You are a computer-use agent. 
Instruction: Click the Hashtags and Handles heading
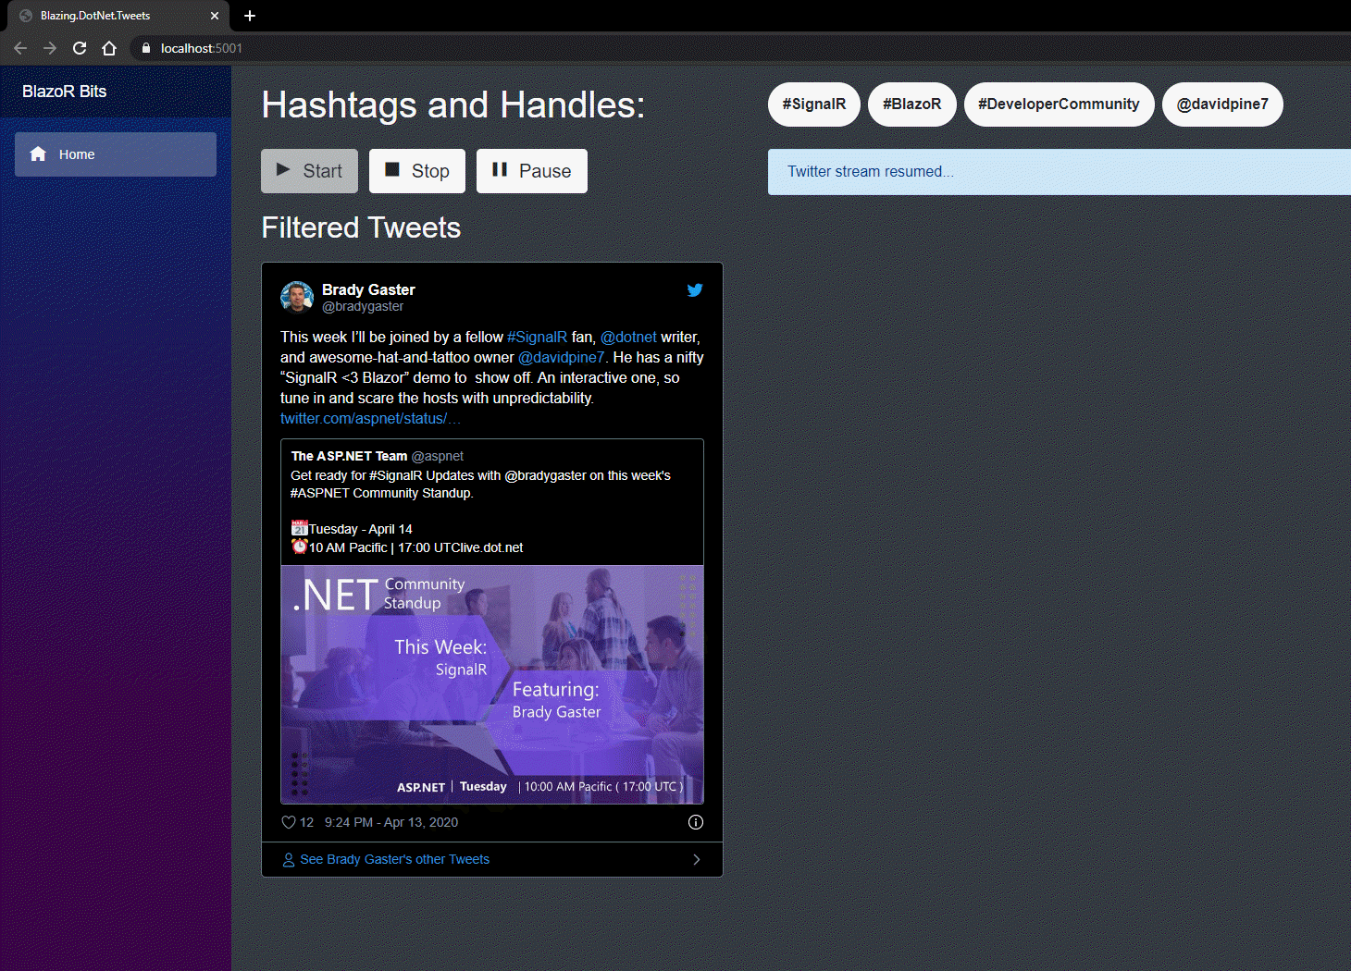[x=453, y=105]
